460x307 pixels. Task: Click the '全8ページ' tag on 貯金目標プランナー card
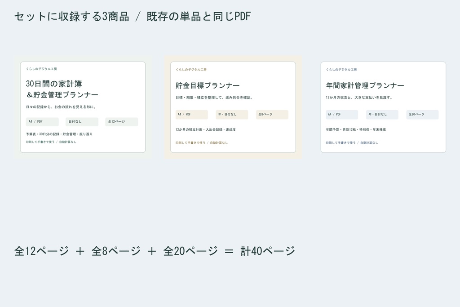(x=272, y=115)
